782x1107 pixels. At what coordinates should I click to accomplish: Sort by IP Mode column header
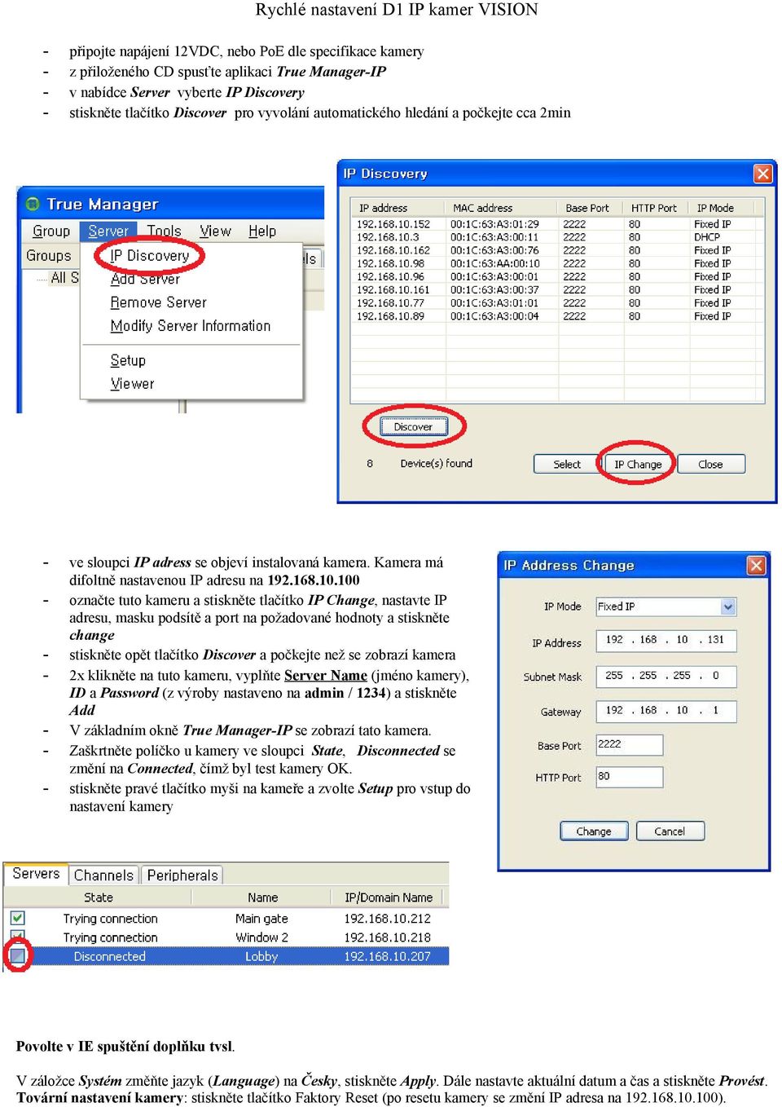point(727,208)
